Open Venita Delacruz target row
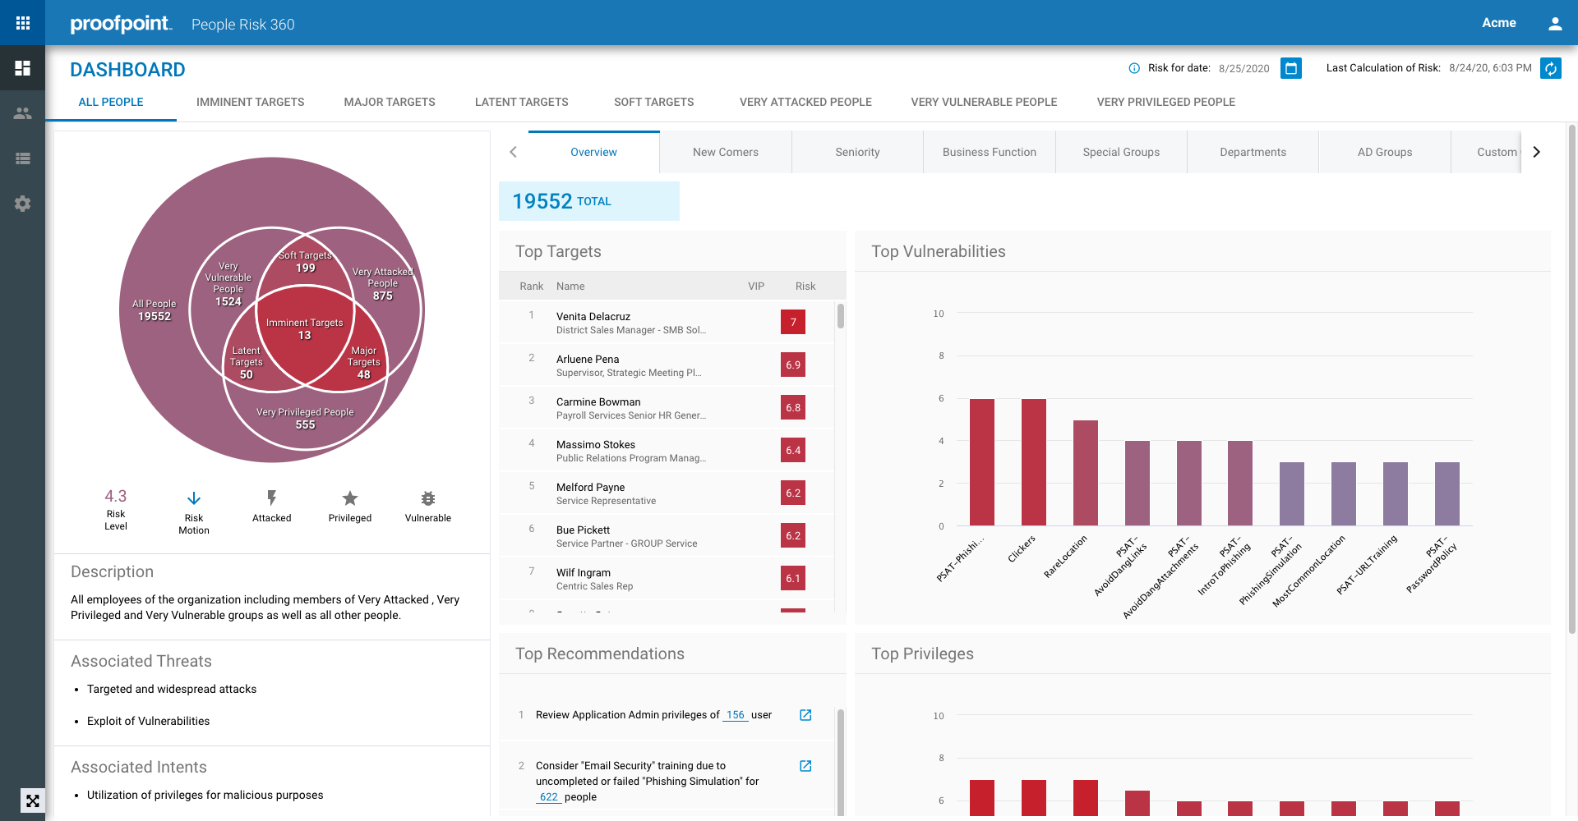The width and height of the screenshot is (1578, 821). click(x=667, y=322)
